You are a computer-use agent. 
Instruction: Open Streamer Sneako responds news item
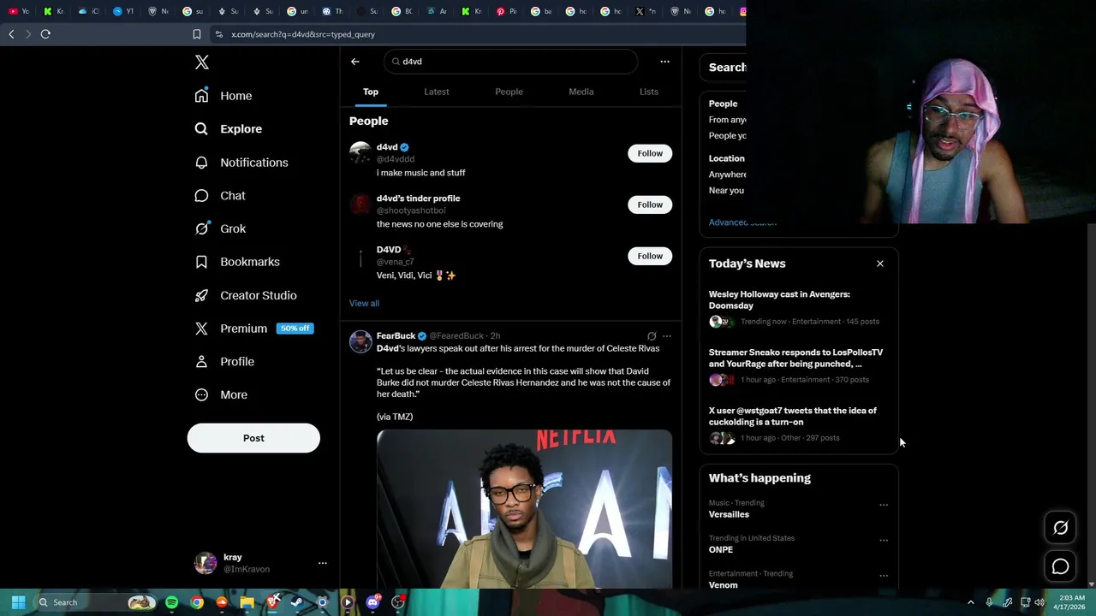point(798,365)
